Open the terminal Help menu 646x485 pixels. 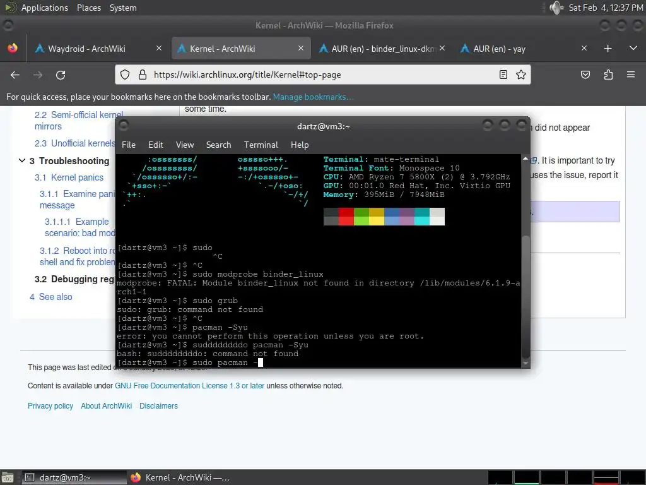coord(300,145)
